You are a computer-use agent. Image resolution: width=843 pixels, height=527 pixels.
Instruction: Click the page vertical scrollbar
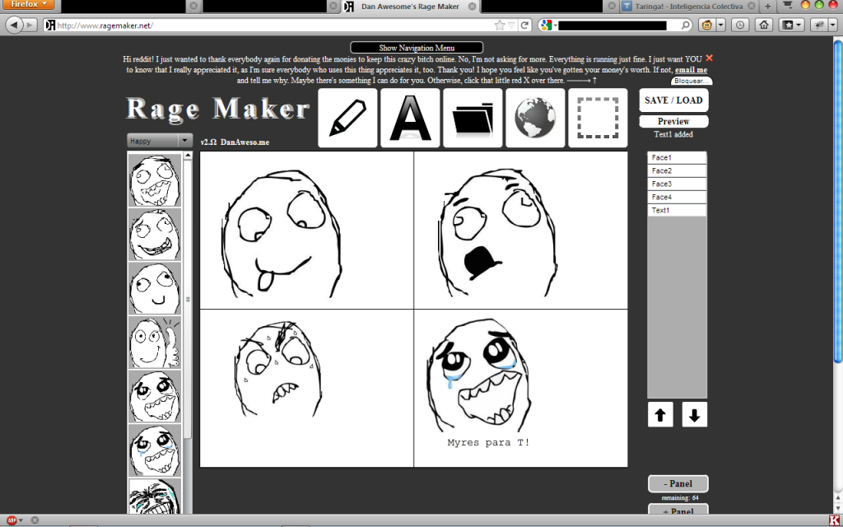tap(837, 203)
